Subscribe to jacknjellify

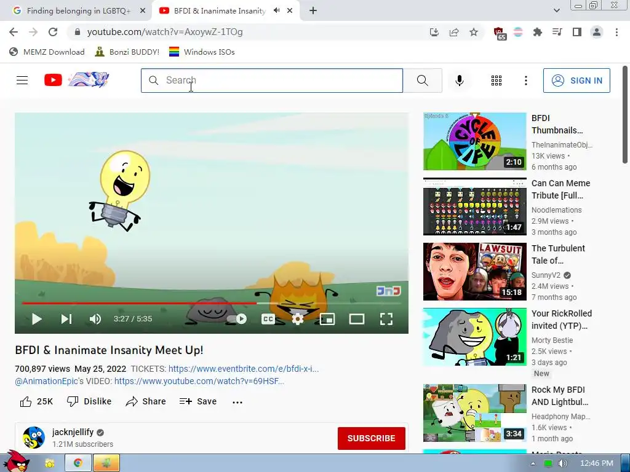point(371,438)
